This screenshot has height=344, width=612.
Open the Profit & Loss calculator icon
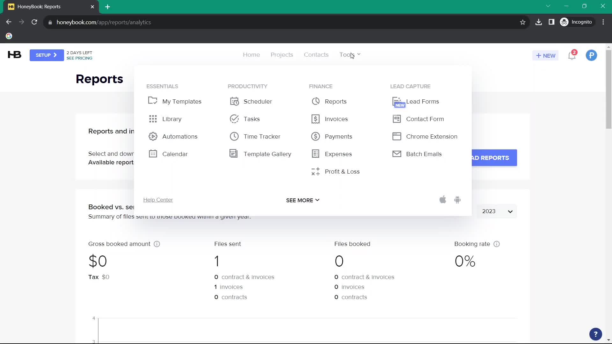click(316, 171)
